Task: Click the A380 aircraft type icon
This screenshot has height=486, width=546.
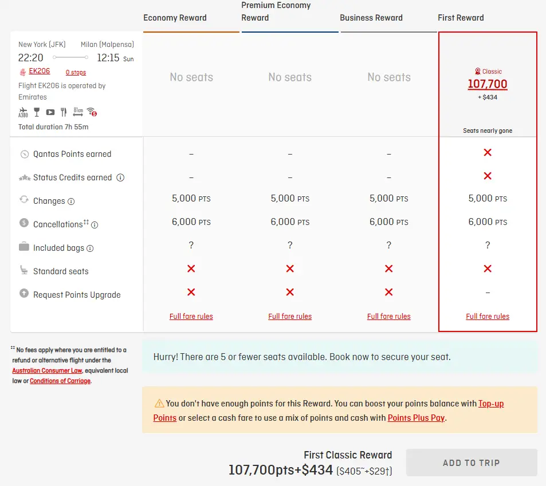Action: [23, 112]
